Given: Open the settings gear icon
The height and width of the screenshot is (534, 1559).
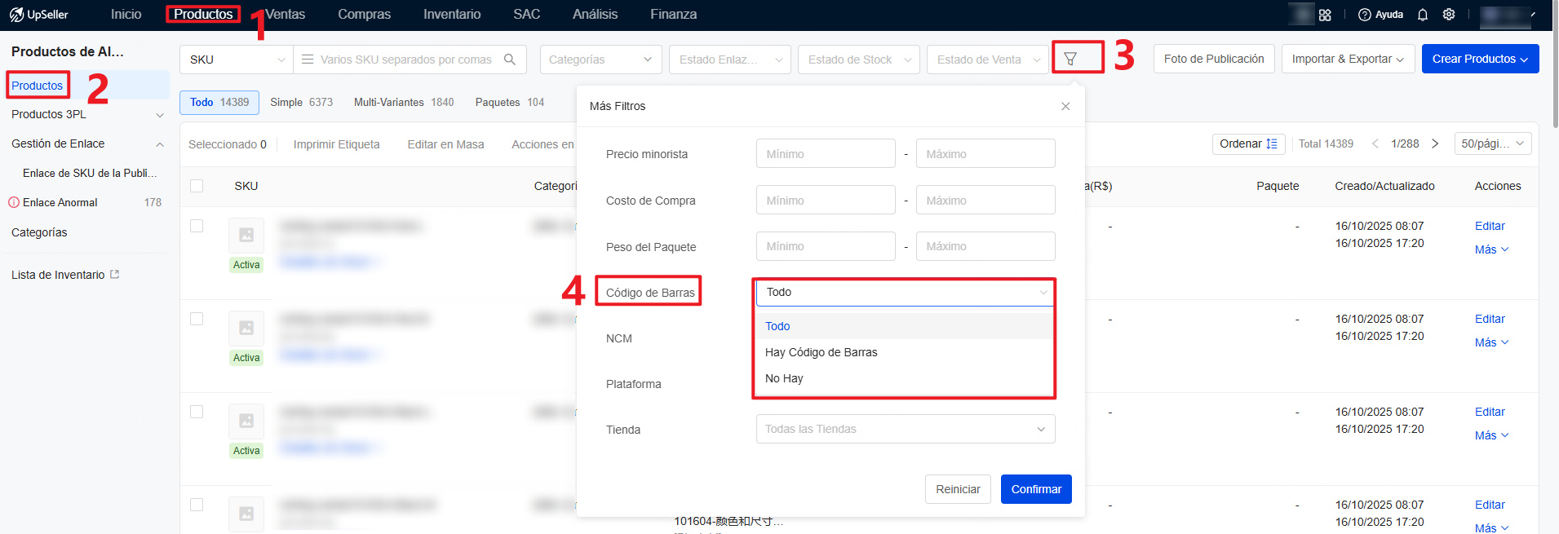Looking at the screenshot, I should point(1449,15).
